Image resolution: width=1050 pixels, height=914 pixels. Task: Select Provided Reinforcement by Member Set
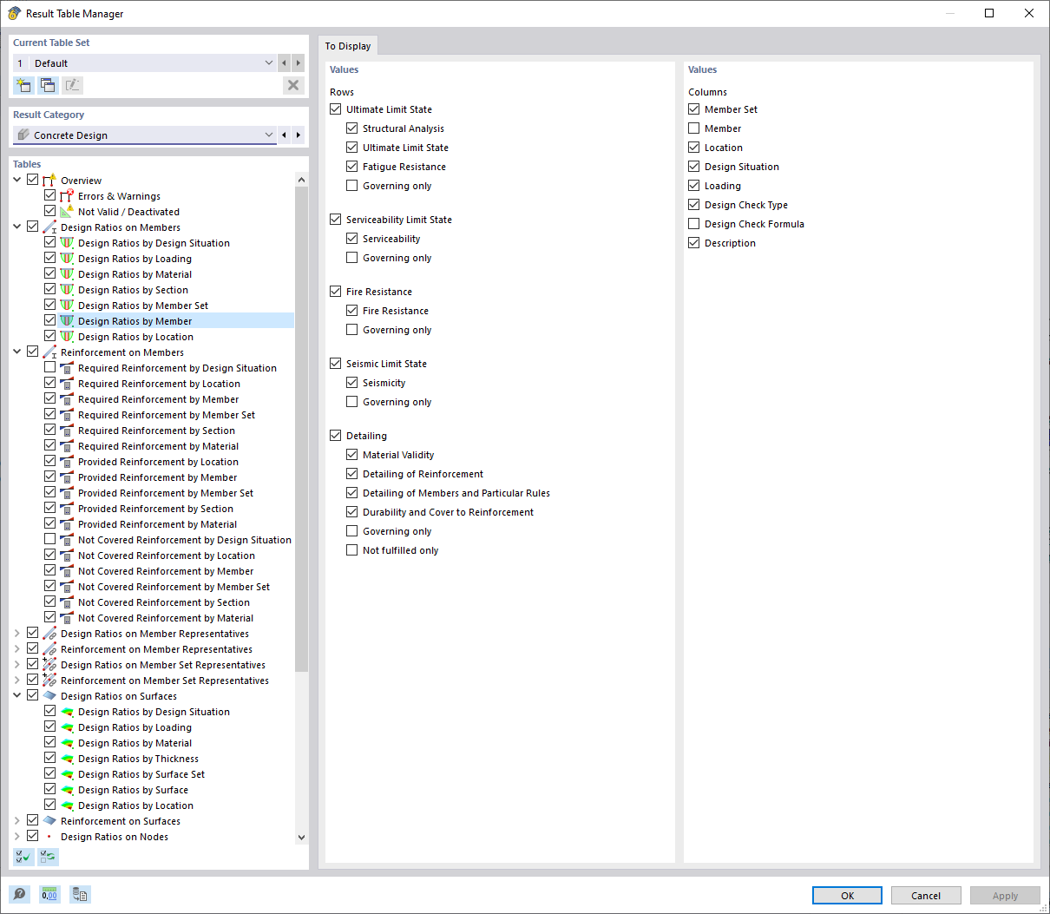point(166,493)
